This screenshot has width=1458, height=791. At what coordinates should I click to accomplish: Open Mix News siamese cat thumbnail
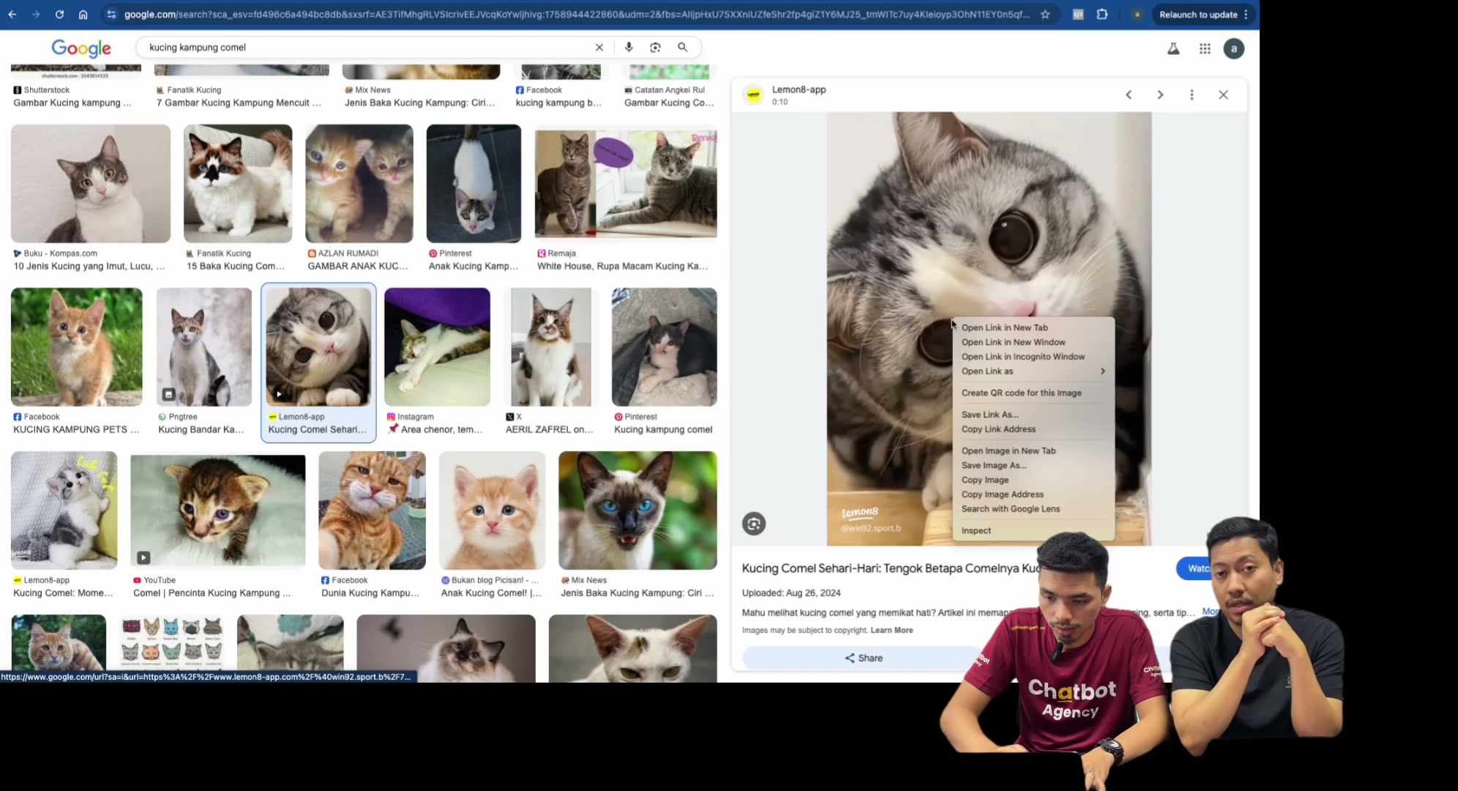point(638,510)
